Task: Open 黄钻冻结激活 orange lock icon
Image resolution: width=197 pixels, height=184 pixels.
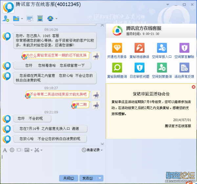Action: (x=140, y=48)
